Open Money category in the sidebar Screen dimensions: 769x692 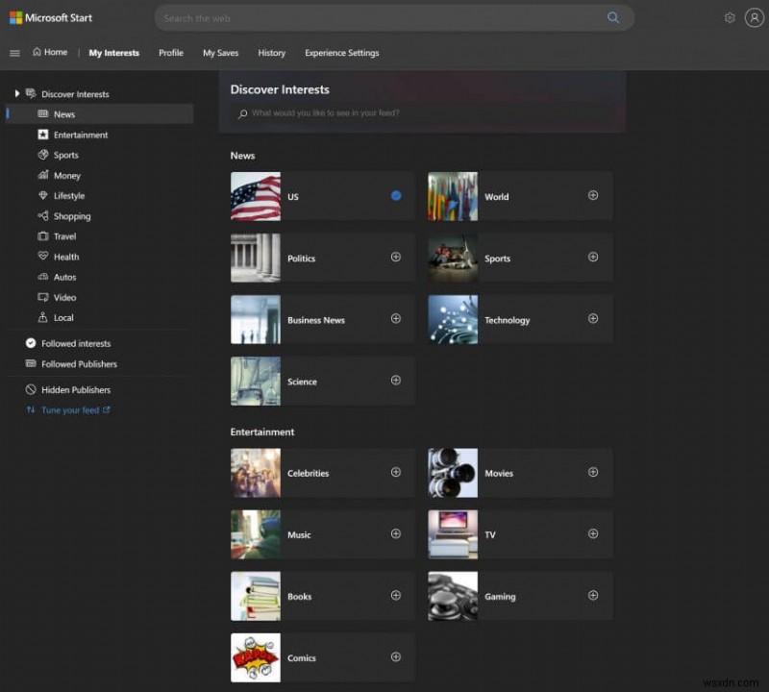pos(66,176)
